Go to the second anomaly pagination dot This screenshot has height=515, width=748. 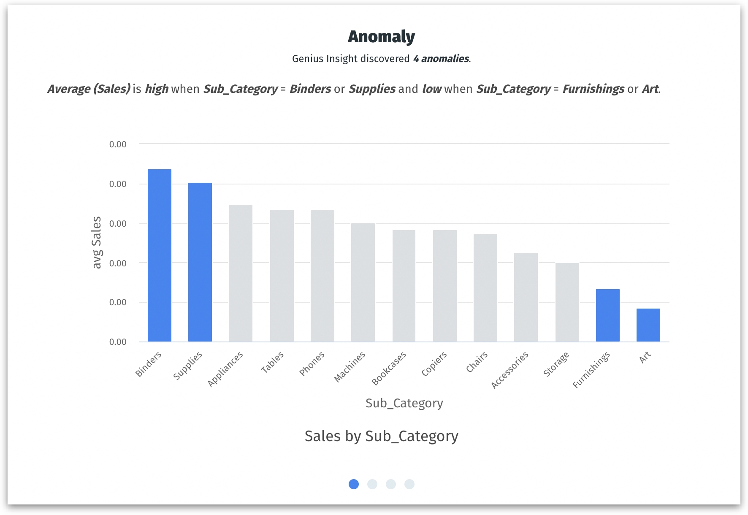(372, 484)
